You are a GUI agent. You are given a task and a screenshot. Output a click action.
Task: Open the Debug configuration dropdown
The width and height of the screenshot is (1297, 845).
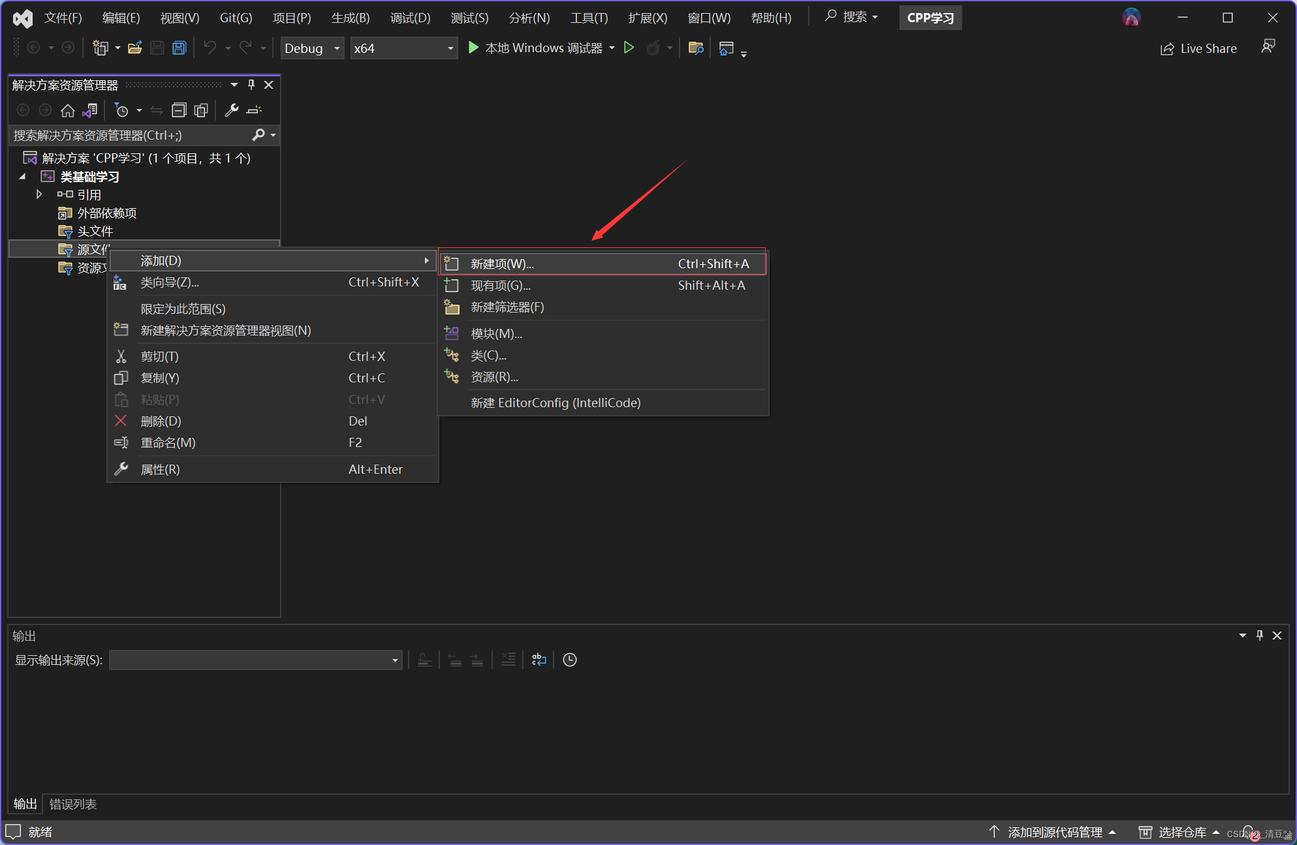click(x=313, y=48)
